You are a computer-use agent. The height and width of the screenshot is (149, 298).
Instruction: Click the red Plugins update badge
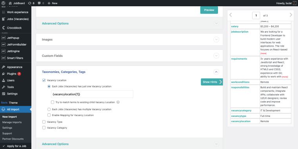(19, 74)
